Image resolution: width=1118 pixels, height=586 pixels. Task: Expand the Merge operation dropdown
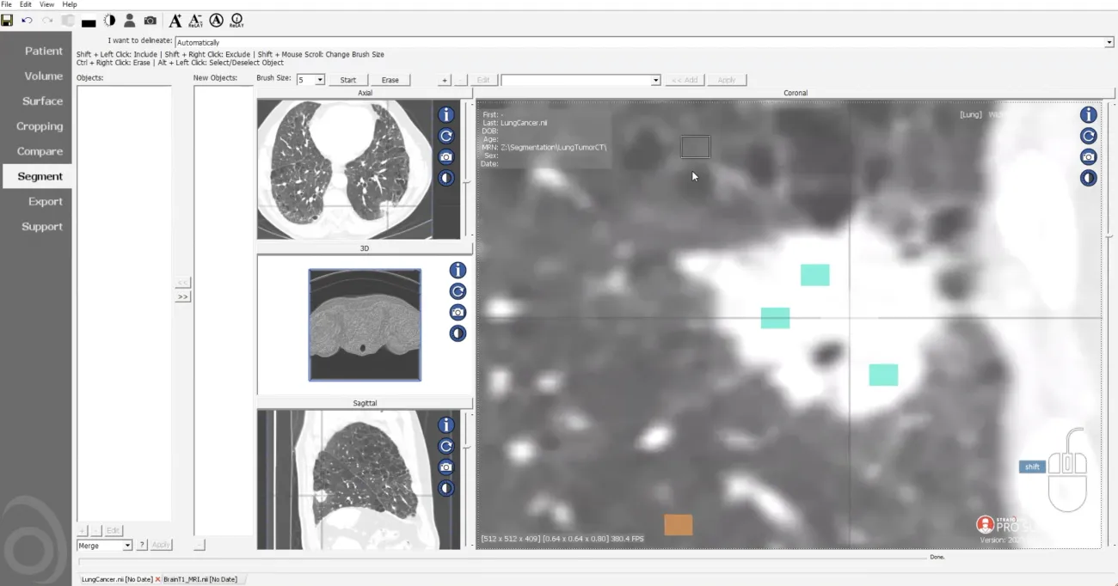[x=127, y=546]
